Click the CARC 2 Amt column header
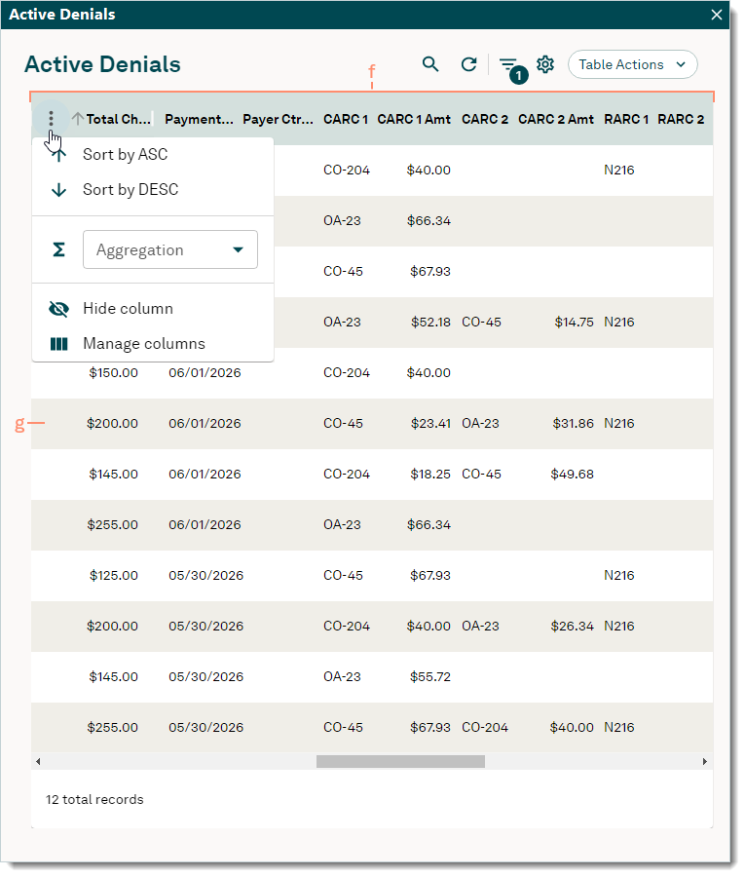This screenshot has width=745, height=877. (555, 119)
